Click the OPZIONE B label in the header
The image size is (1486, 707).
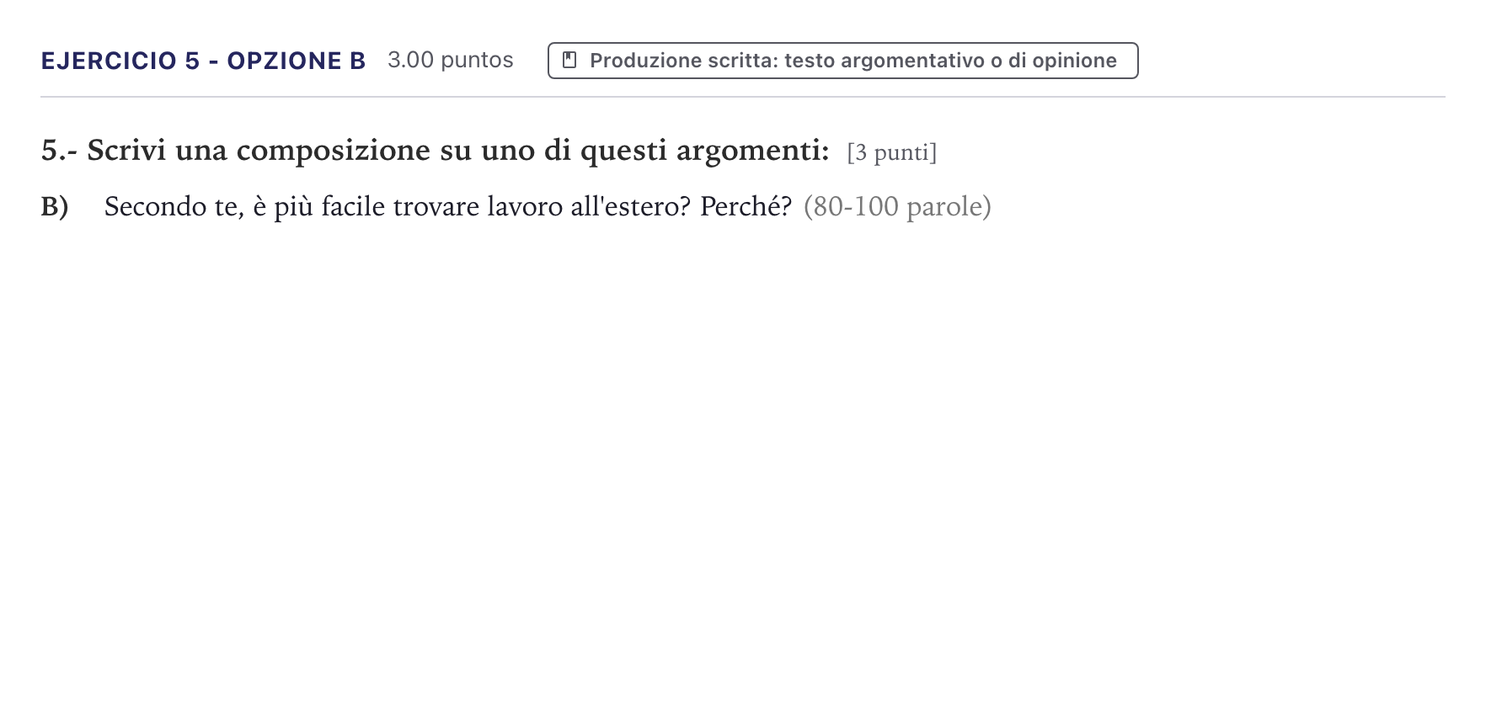coord(296,61)
